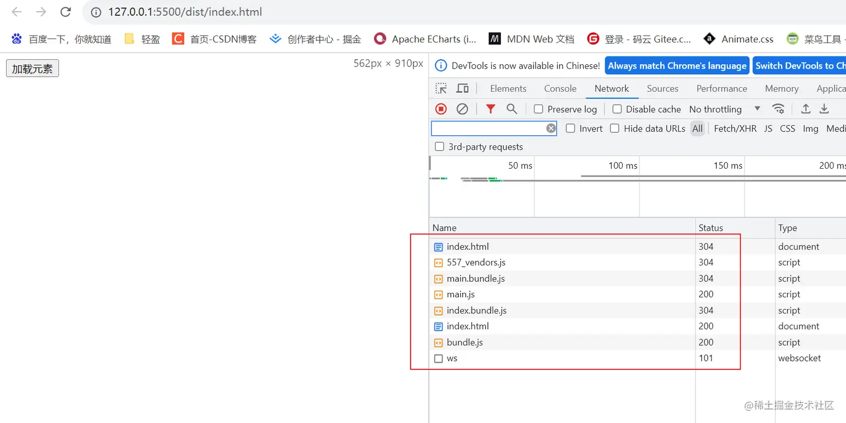
Task: Select the All request type filter
Action: [697, 129]
